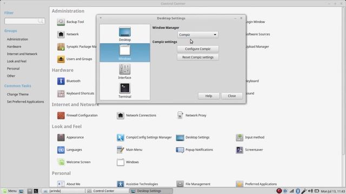
Task: Open the Window Manager Compiz dropdown
Action: pyautogui.click(x=198, y=34)
